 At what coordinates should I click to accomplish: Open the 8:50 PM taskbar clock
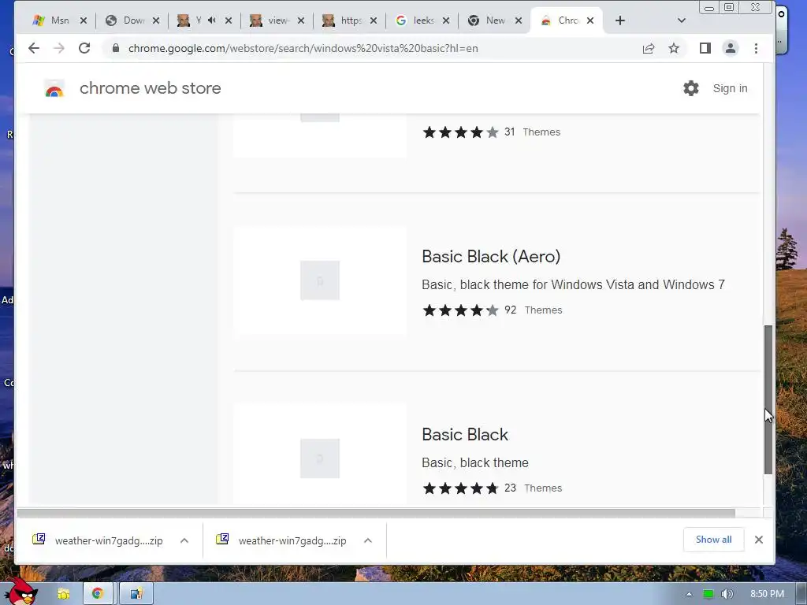[767, 594]
